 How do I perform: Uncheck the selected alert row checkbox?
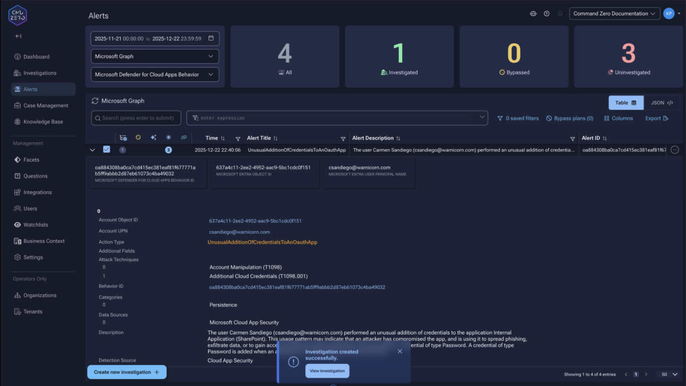click(x=106, y=149)
